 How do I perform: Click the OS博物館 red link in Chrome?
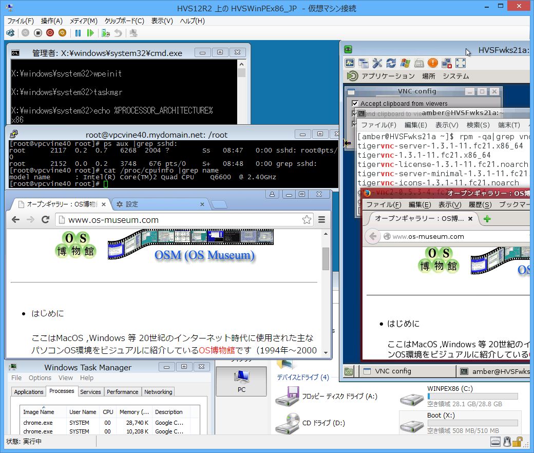click(x=217, y=350)
